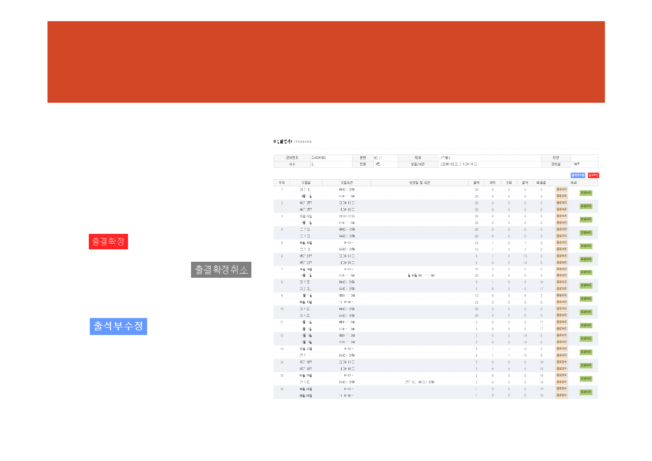Open 출결정보 for week 14 first session
This screenshot has height=461, width=652.
[x=561, y=362]
